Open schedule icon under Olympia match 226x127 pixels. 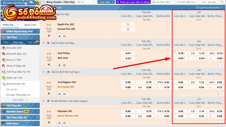pos(64,123)
